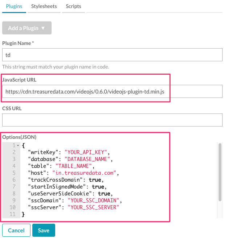This screenshot has height=240, width=228.
Task: Click the trackCrossDomain true value
Action: 96,180
